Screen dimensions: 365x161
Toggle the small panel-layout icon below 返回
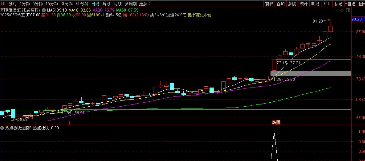pos(348,10)
